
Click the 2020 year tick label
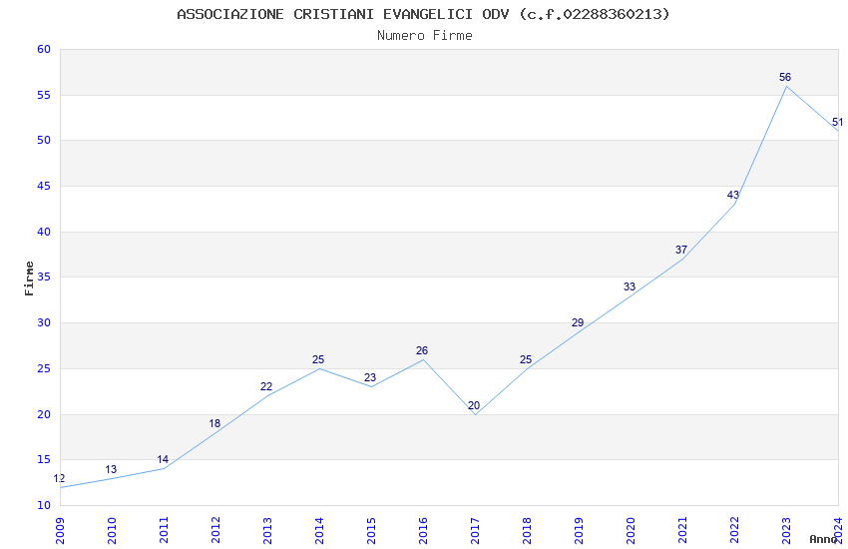(x=631, y=531)
